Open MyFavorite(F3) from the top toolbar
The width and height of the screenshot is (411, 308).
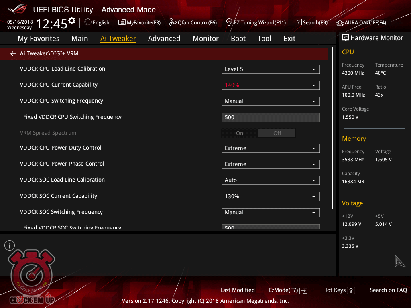tap(122, 22)
